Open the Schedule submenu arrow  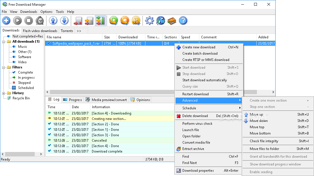pos(240,108)
